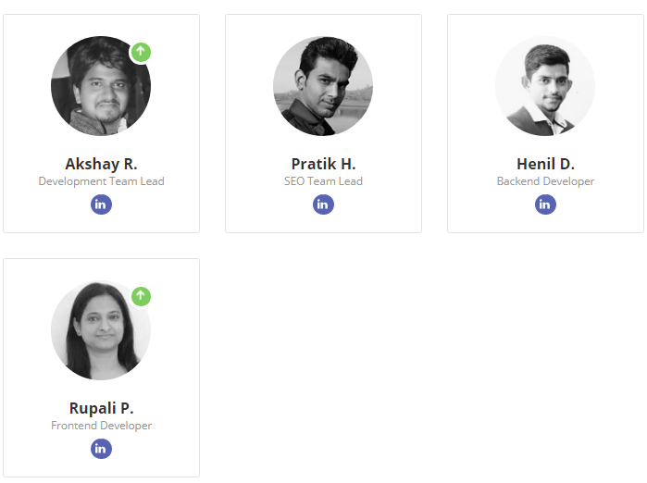This screenshot has height=483, width=647.
Task: Click the name Akshay R.
Action: (x=101, y=164)
